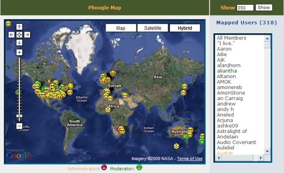Switch to Map view
The width and height of the screenshot is (284, 173).
pos(121,28)
